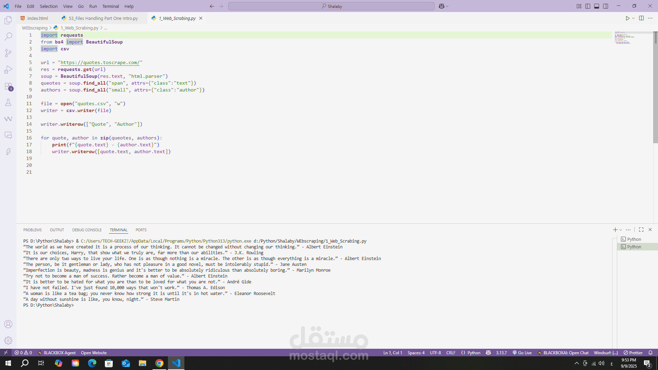
Task: Open the Testing flask icon
Action: 8,102
